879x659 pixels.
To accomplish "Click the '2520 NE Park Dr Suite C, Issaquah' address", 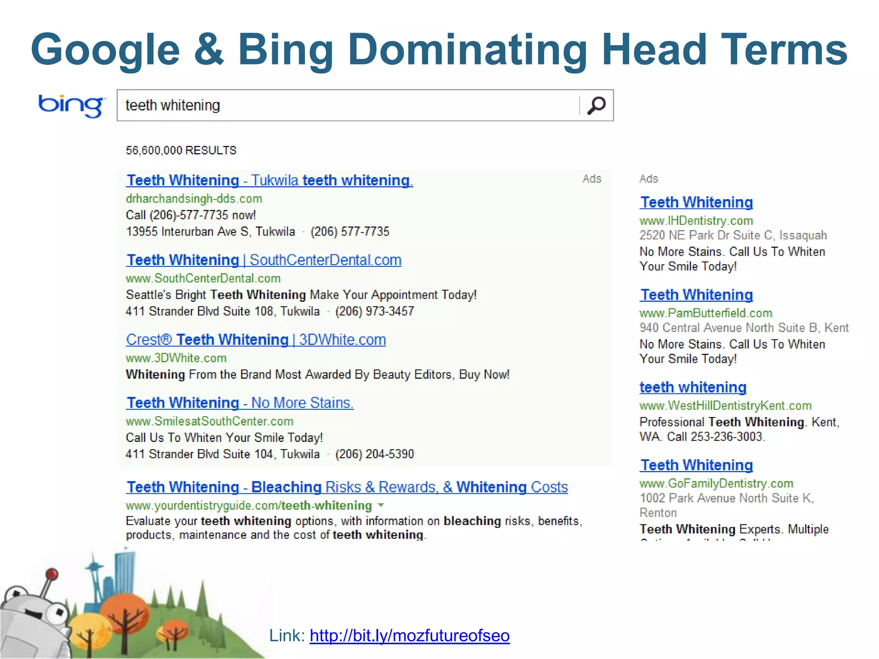I will [x=733, y=235].
